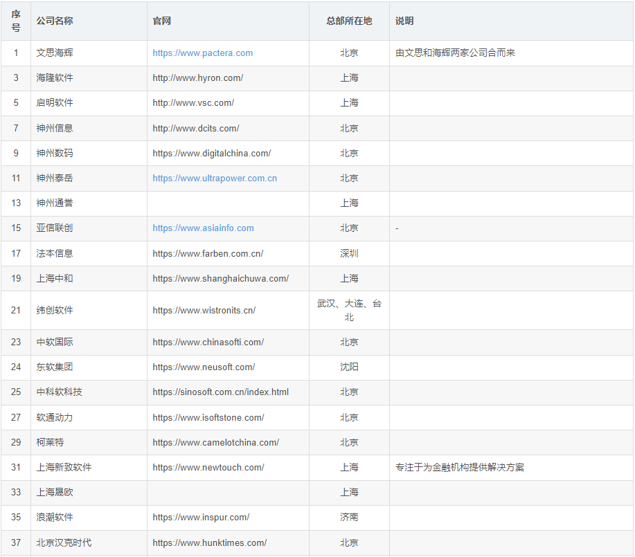Click 上海 in the 海隆软件 row
The image size is (635, 557).
pyautogui.click(x=349, y=78)
